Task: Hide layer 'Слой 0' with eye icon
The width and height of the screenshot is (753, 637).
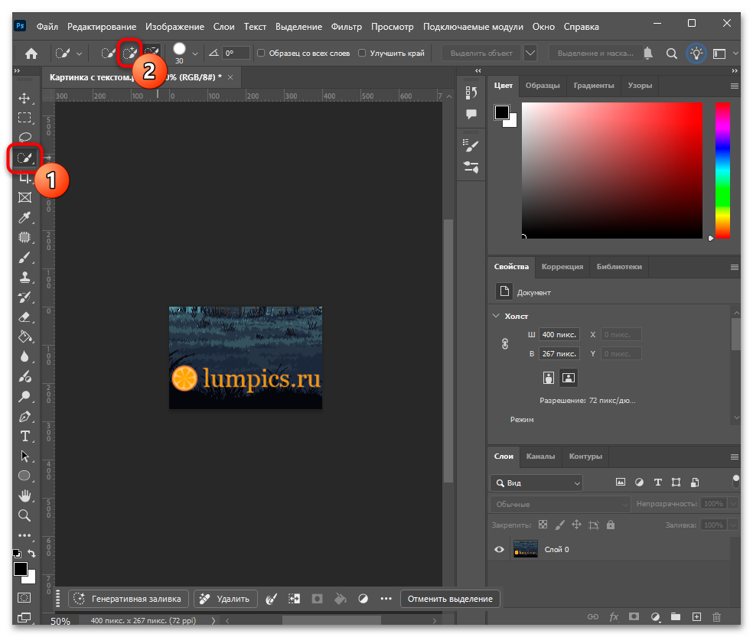Action: (500, 549)
